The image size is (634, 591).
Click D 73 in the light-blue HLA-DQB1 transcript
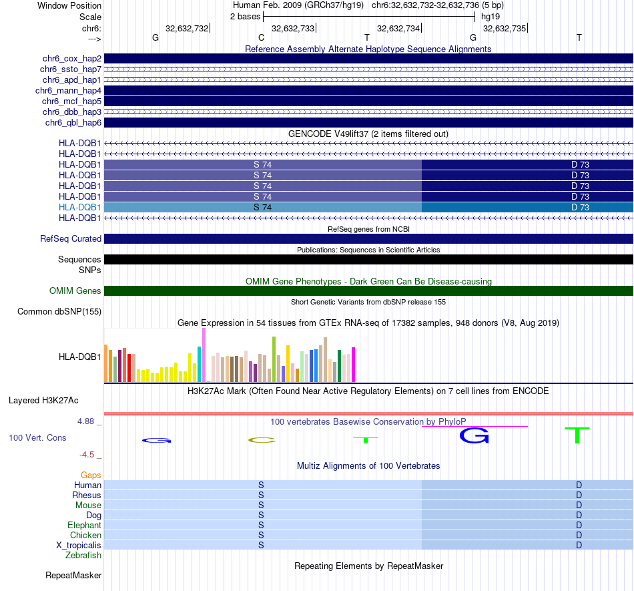(580, 207)
